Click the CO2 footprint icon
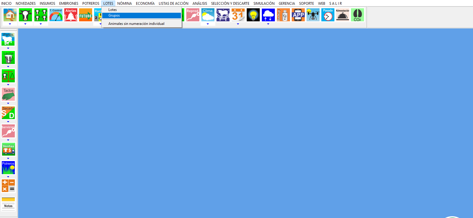Viewport: 473px width, 218px height. point(357,15)
